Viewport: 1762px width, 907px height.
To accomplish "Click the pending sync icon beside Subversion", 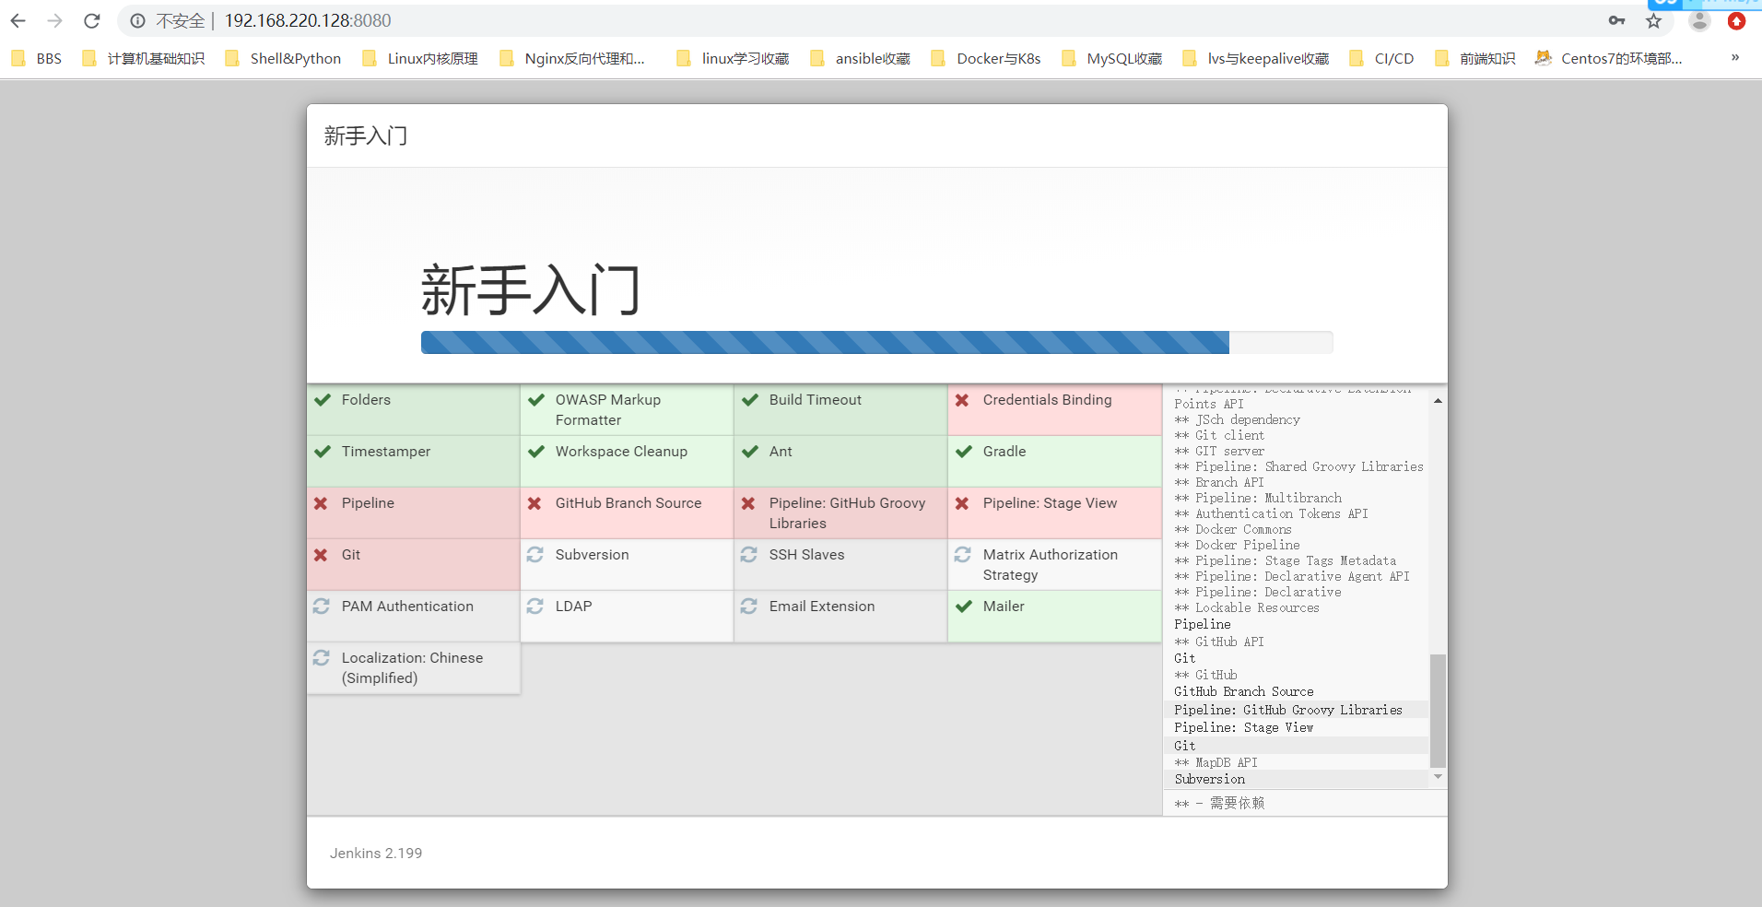I will (535, 555).
